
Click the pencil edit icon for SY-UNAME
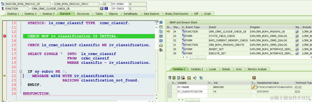(254, 87)
